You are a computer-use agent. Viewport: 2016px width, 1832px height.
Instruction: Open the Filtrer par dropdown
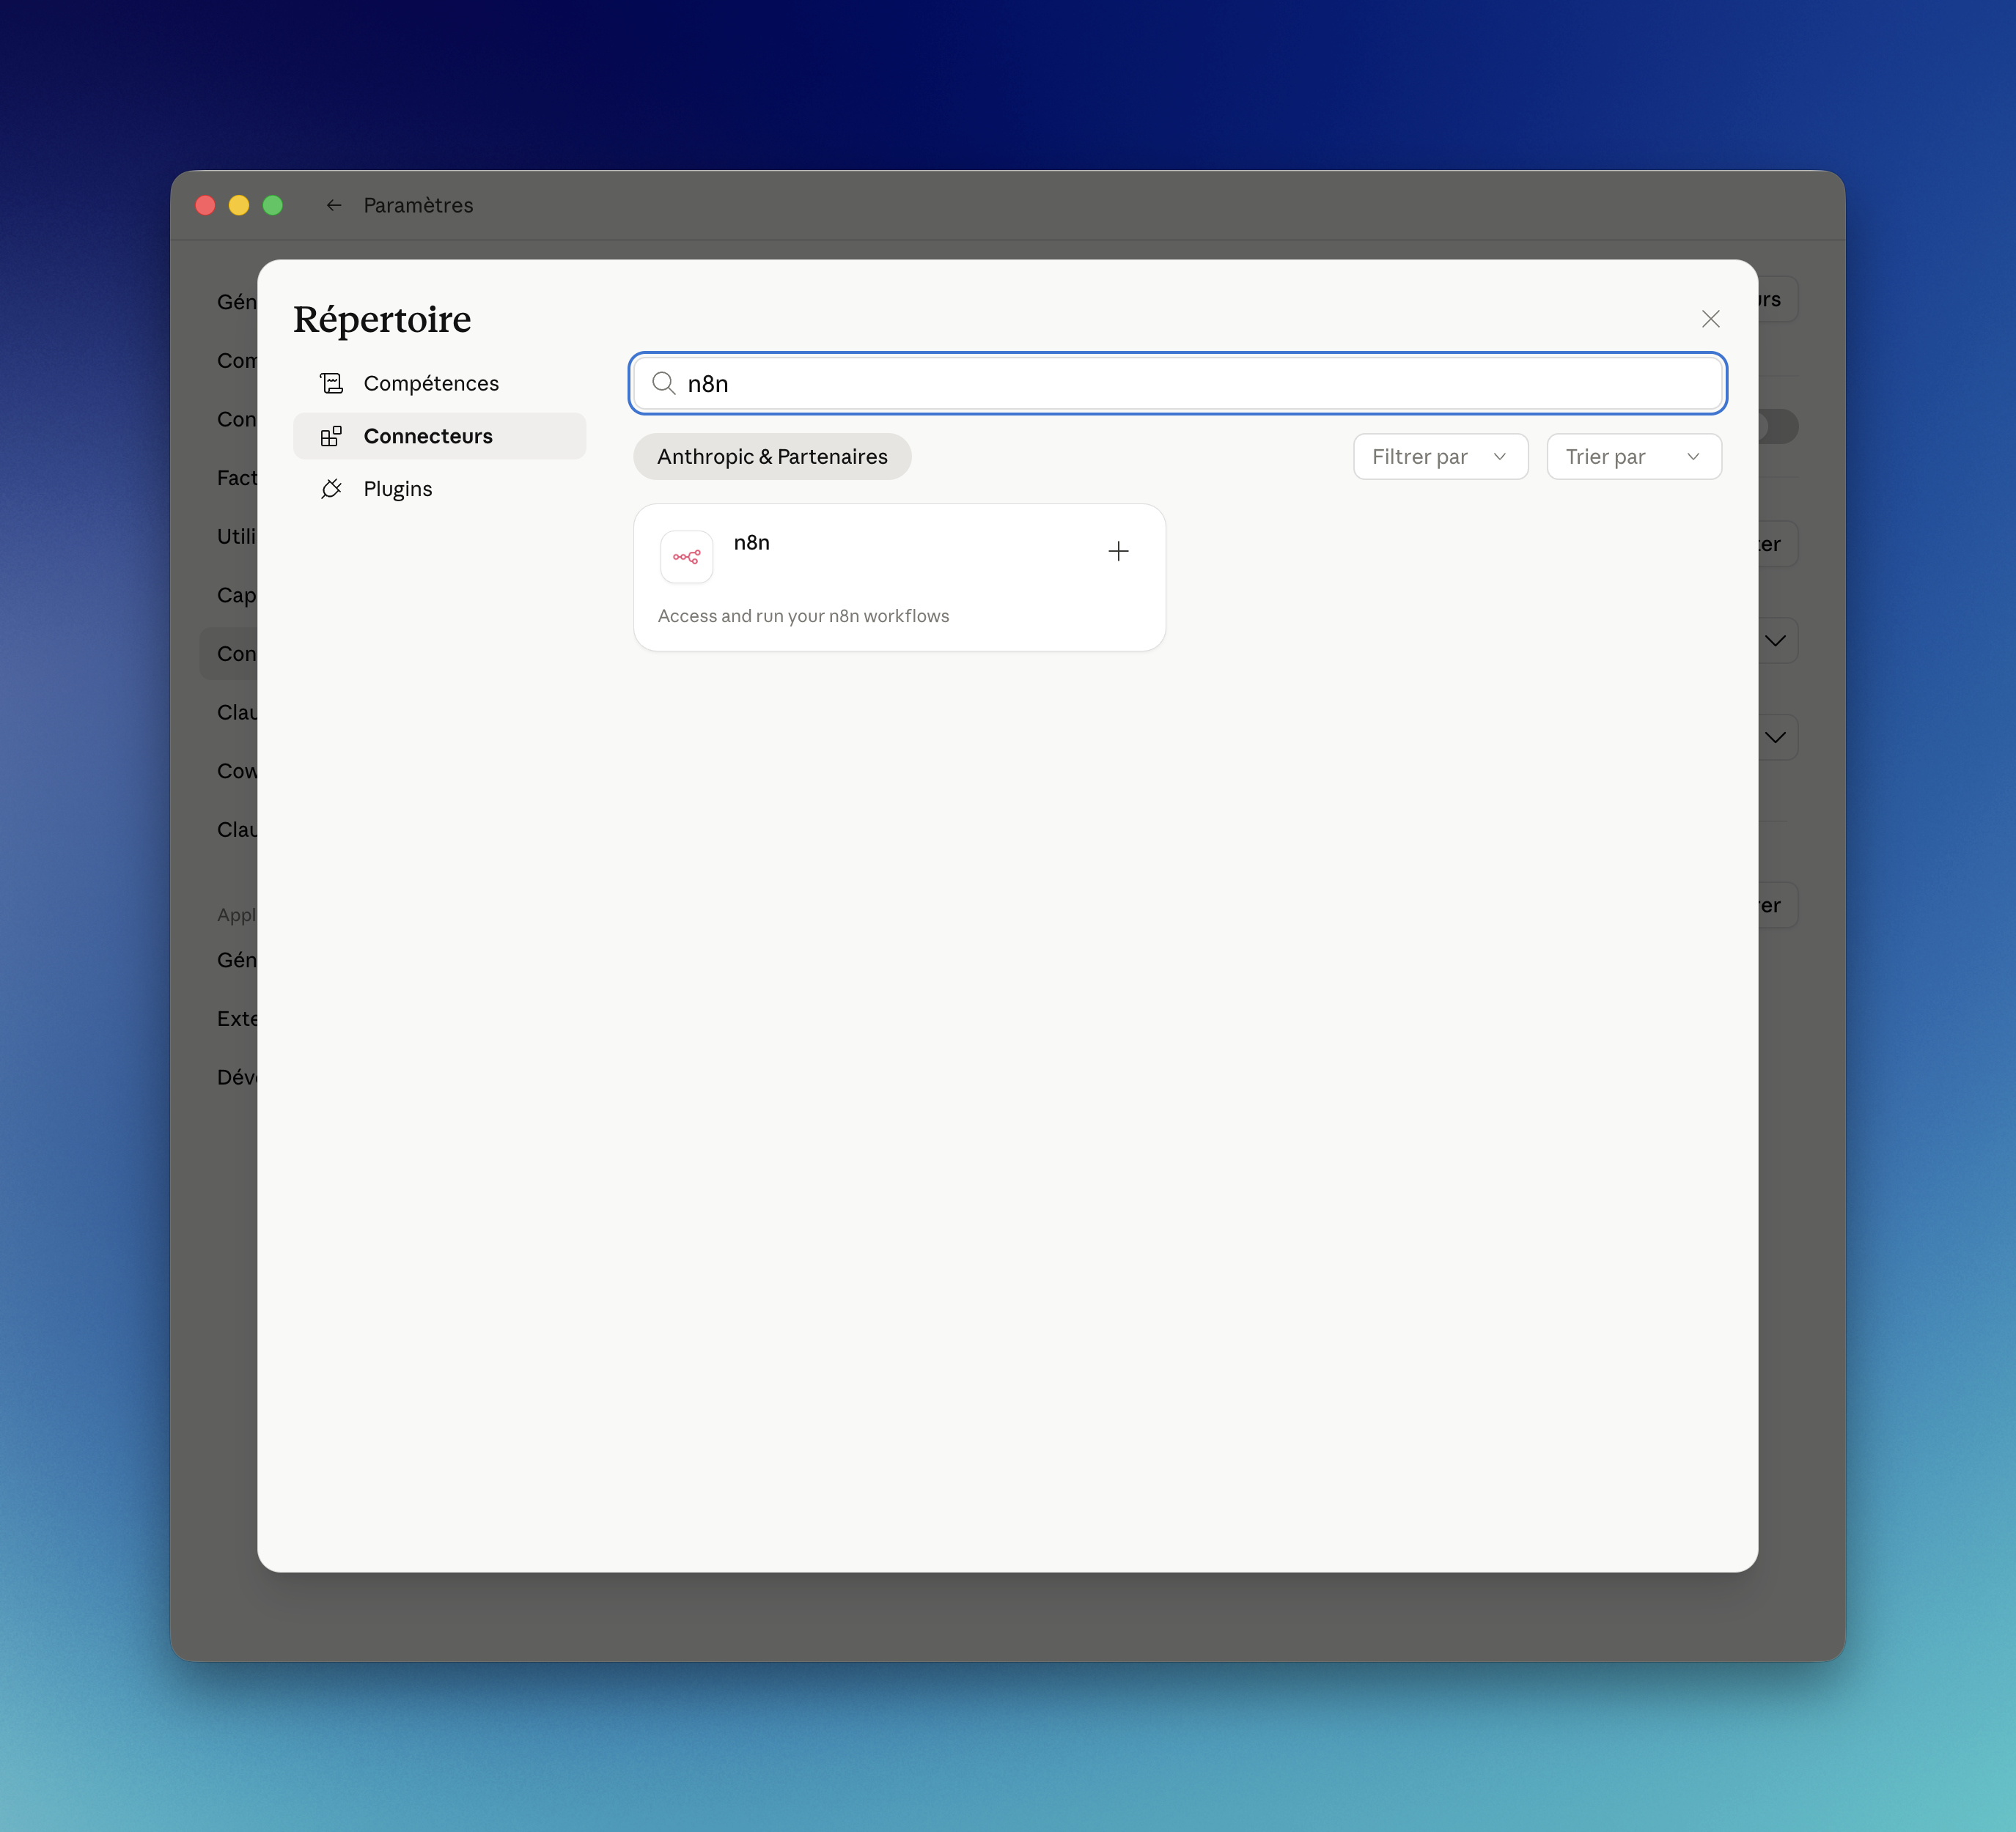point(1440,457)
